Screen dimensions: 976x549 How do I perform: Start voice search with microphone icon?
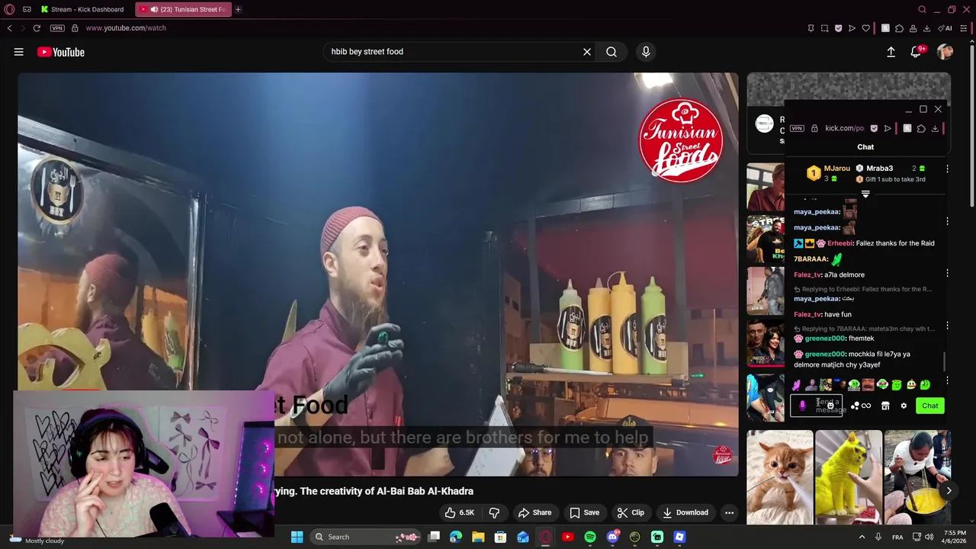click(646, 52)
